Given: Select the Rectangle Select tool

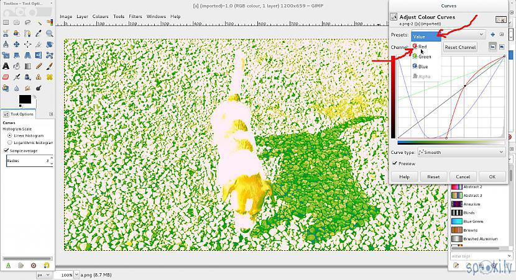Looking at the screenshot, I should point(6,22).
